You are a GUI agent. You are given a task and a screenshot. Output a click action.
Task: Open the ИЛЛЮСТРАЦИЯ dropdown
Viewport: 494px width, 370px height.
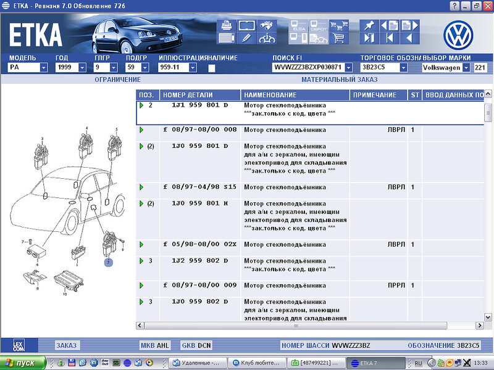pos(193,67)
